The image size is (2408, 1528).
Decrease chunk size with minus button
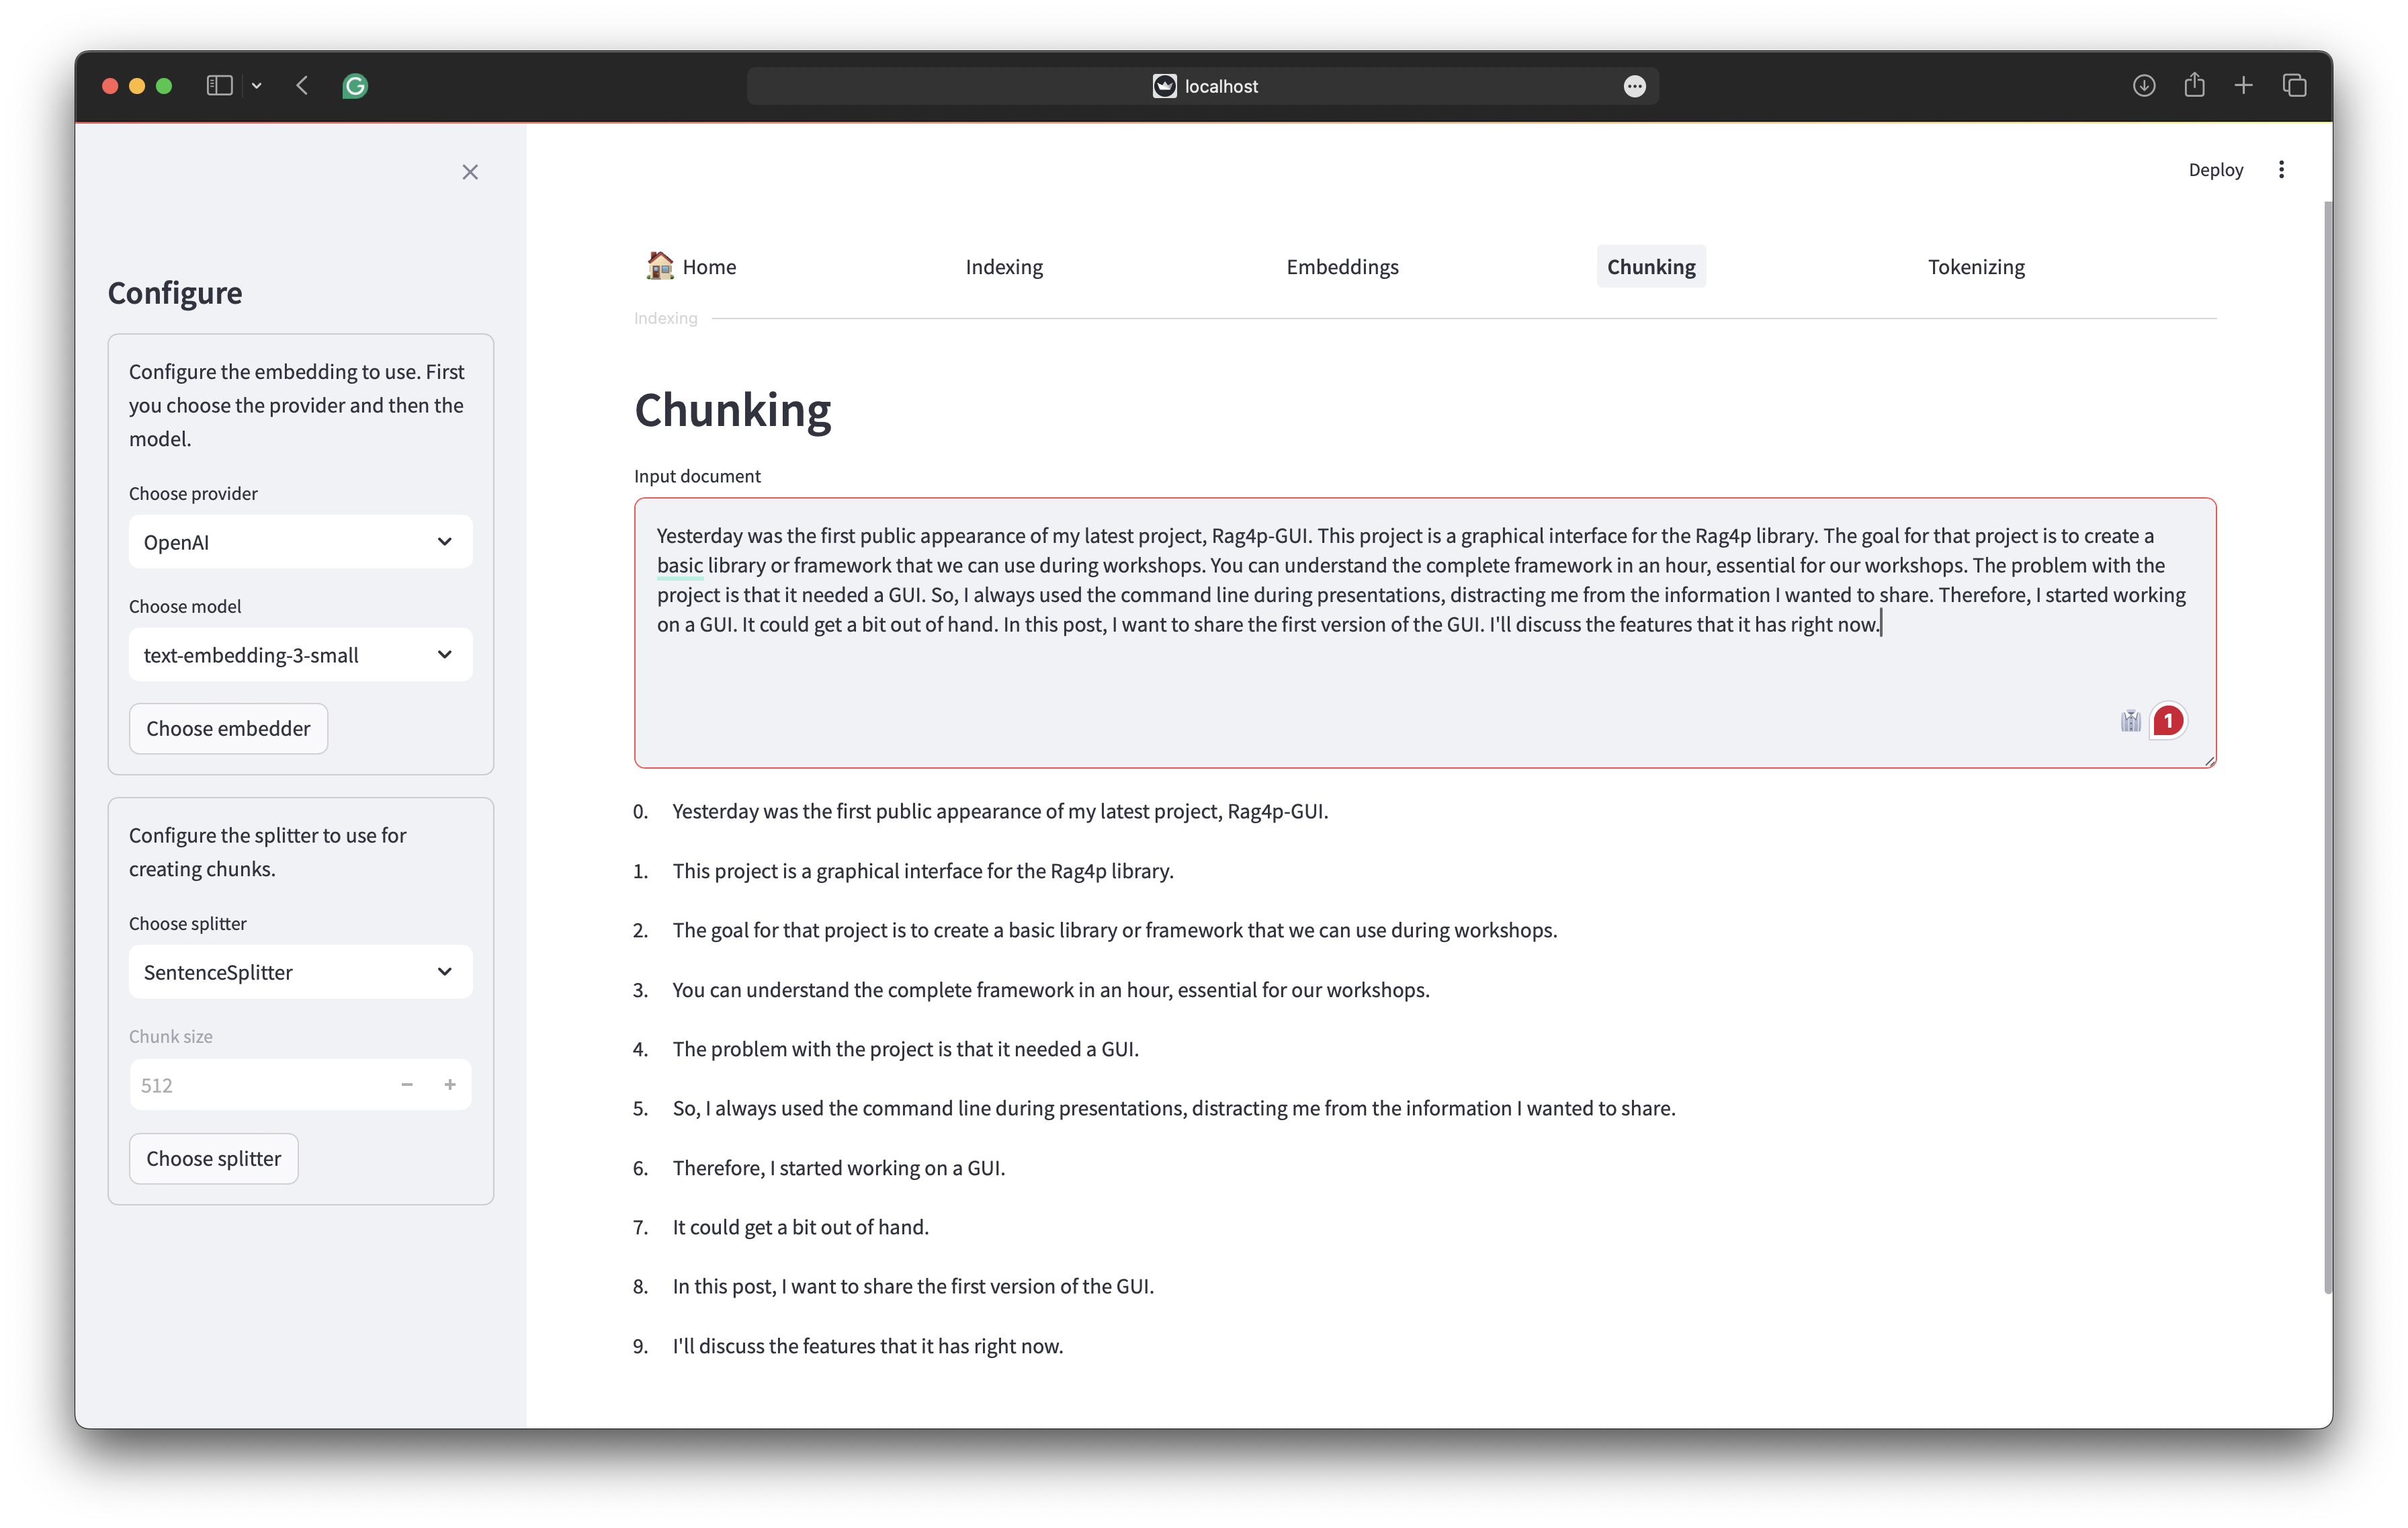[407, 1085]
